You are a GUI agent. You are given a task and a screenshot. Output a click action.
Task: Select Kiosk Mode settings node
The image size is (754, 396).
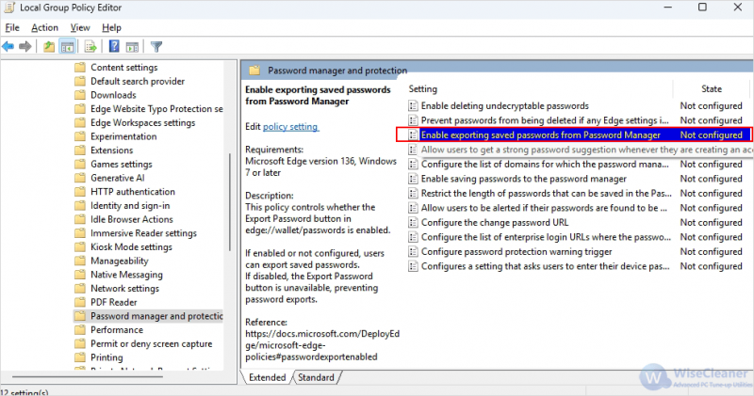[x=131, y=247]
